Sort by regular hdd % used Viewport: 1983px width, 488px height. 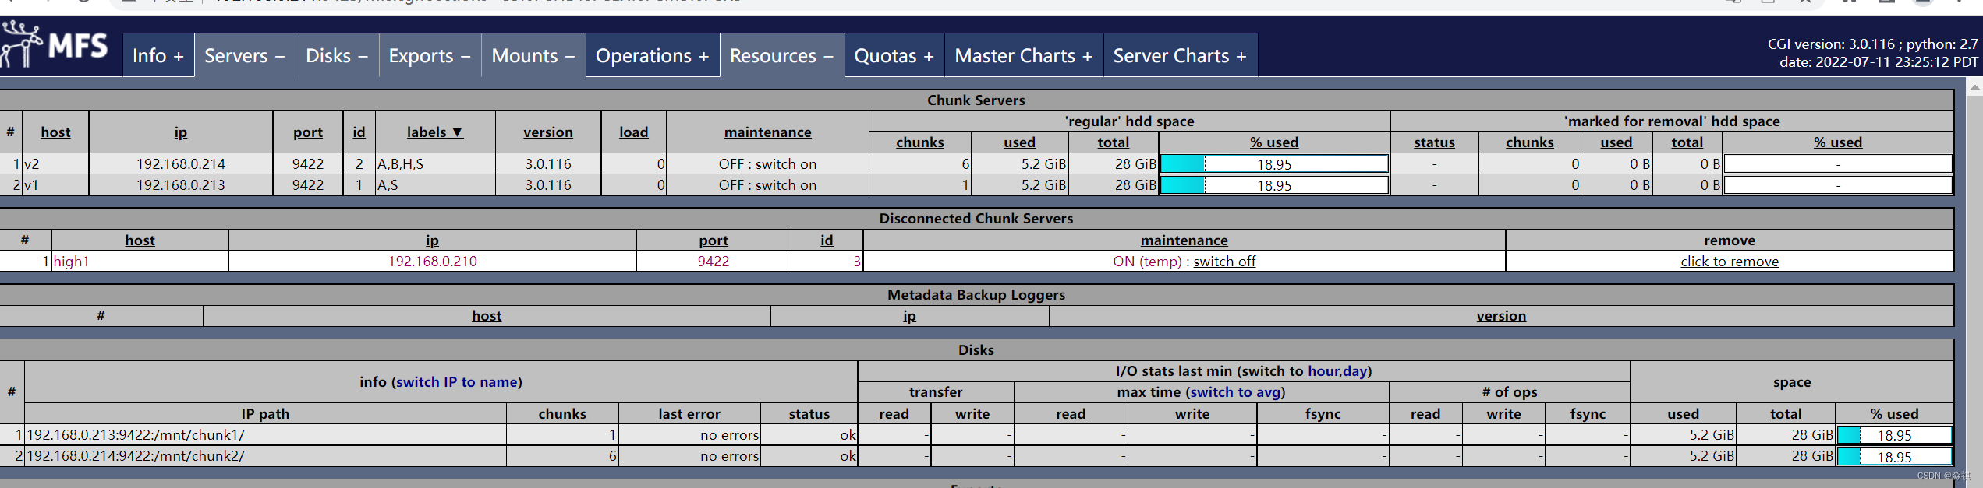1274,142
